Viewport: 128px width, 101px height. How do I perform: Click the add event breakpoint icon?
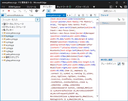[x=123, y=64]
